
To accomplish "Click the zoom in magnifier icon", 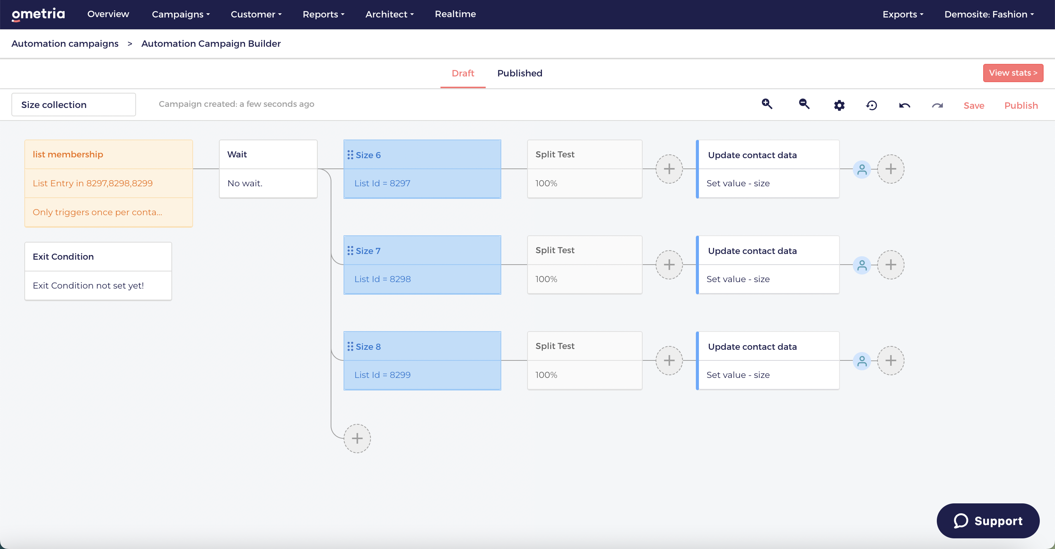I will click(x=767, y=104).
